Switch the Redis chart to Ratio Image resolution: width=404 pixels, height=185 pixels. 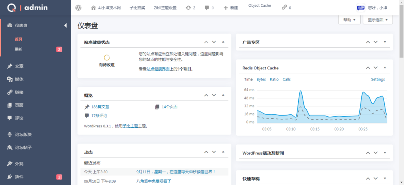pyautogui.click(x=274, y=79)
